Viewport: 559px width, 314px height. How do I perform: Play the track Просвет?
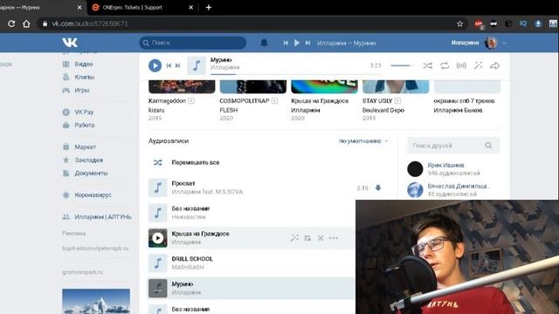[157, 188]
